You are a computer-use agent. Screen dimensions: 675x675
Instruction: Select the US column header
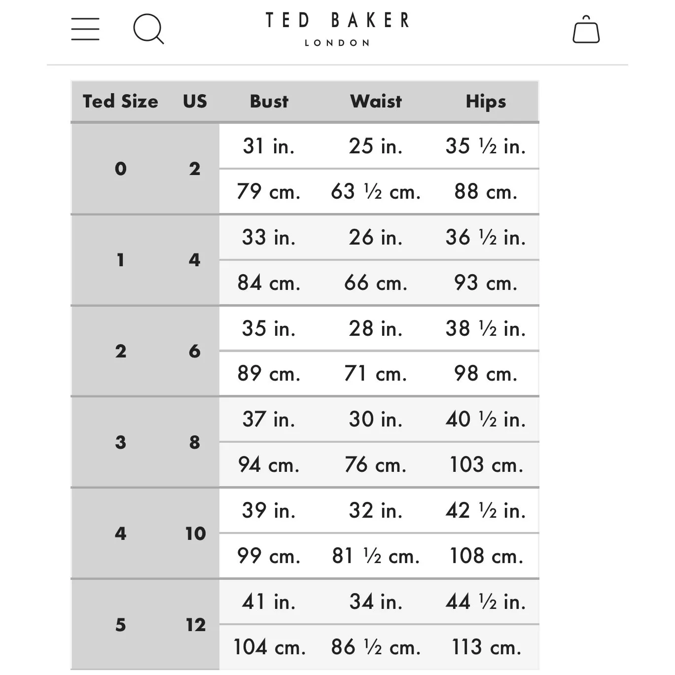tap(195, 101)
